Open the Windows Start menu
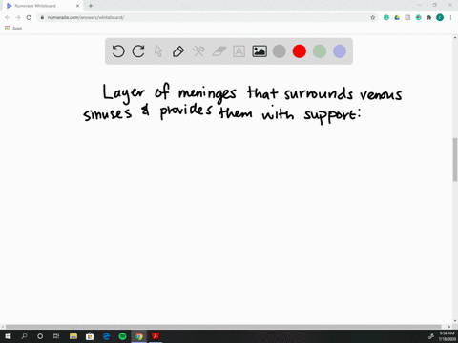458x343 pixels. [x=8, y=336]
